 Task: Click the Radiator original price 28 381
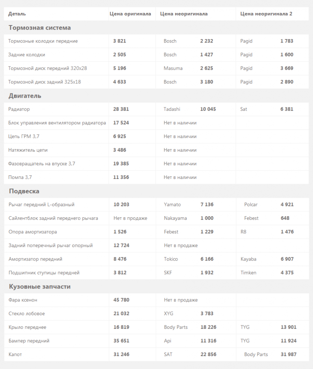121,109
